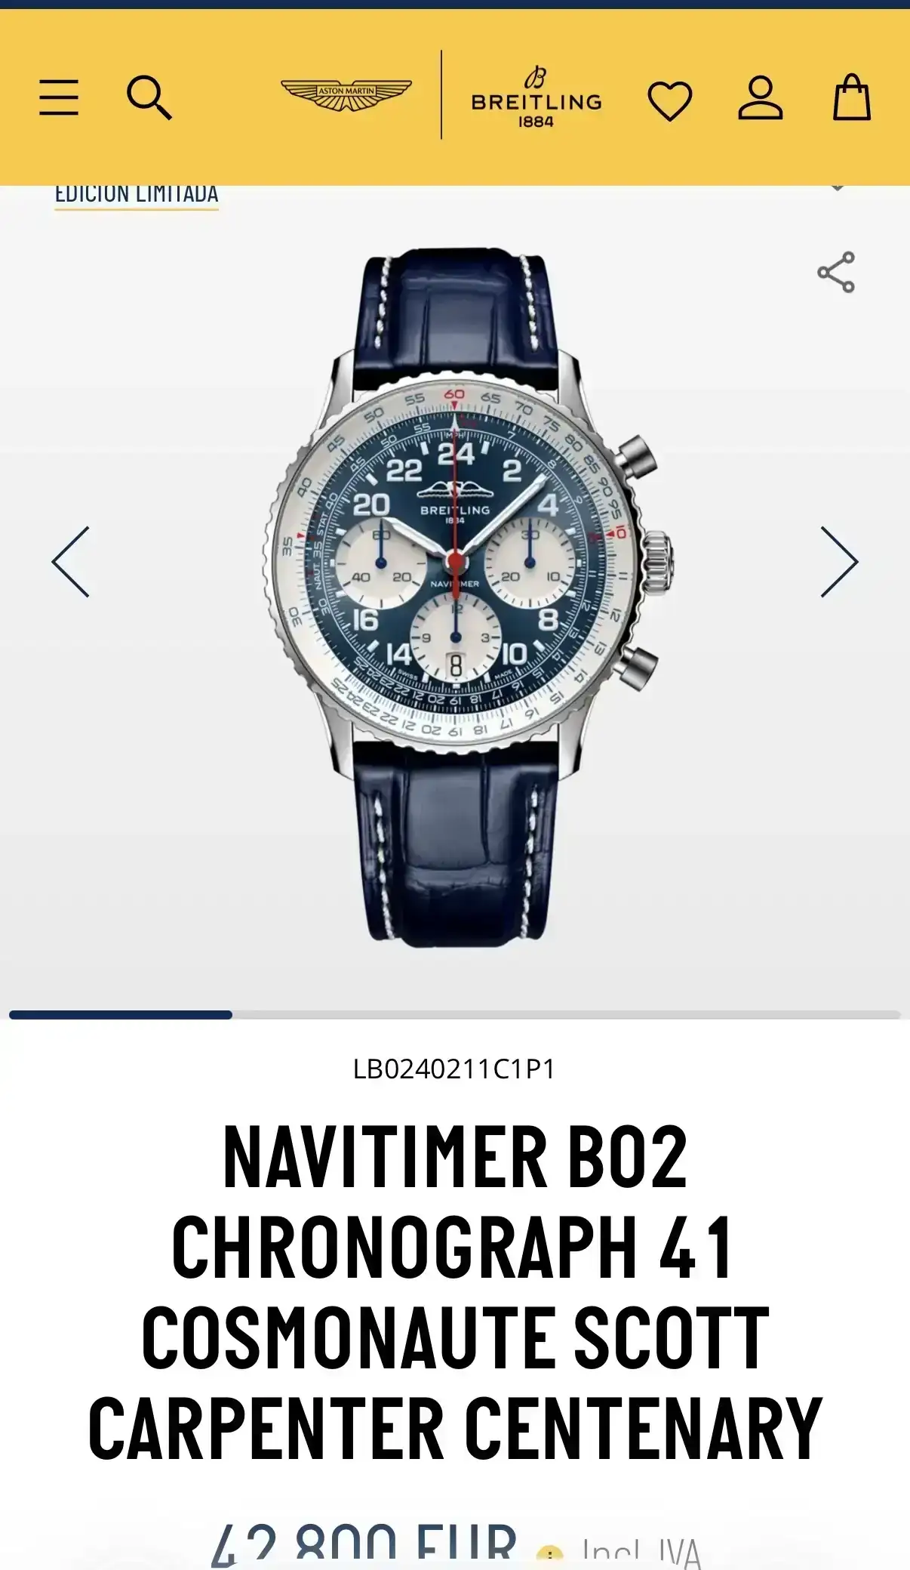Viewport: 910px width, 1570px height.
Task: Open the account profile icon
Action: (761, 98)
